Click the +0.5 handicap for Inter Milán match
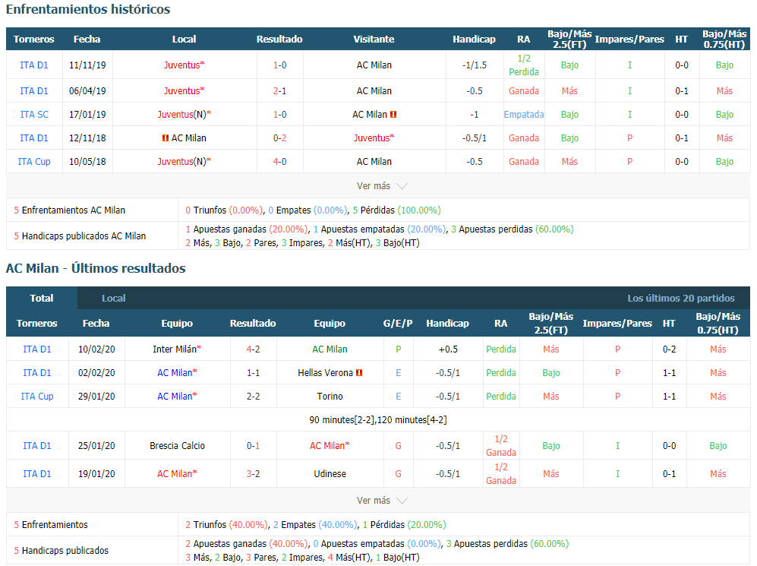Screen dimensions: 757x566 pos(447,349)
